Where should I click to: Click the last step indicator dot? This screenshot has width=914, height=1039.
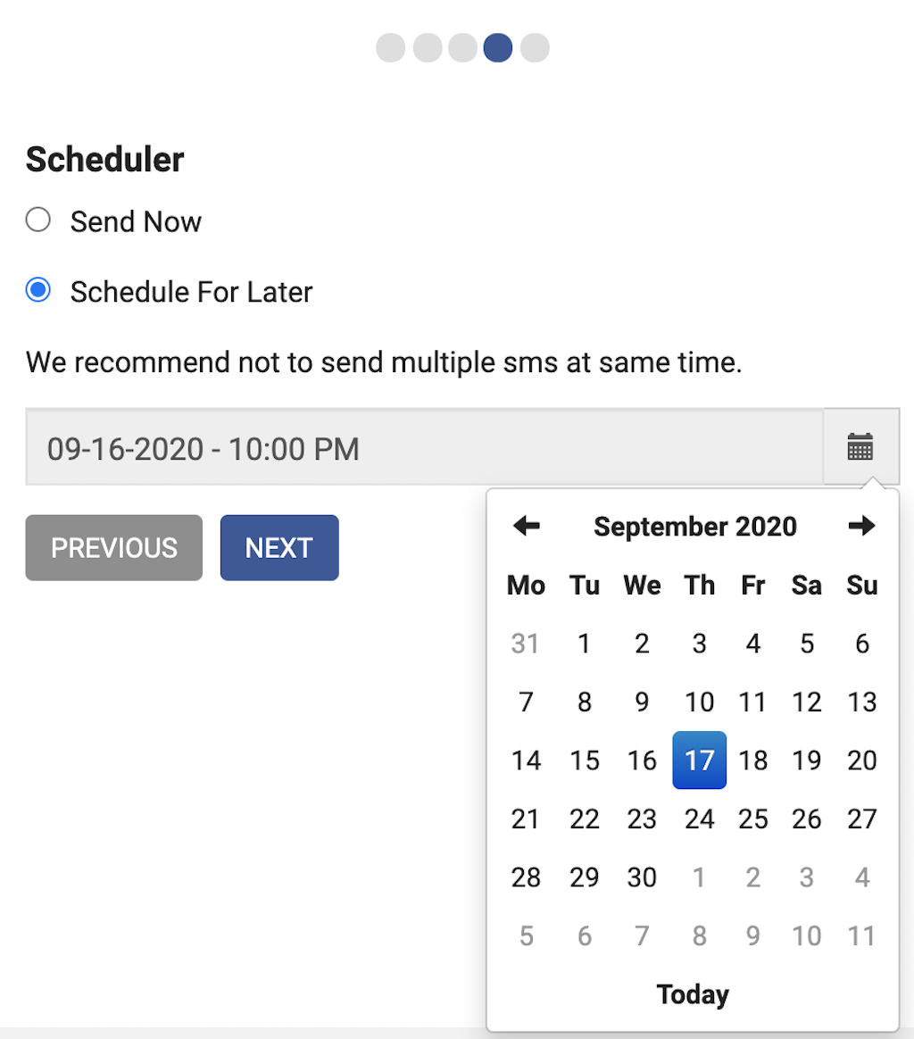tap(534, 47)
